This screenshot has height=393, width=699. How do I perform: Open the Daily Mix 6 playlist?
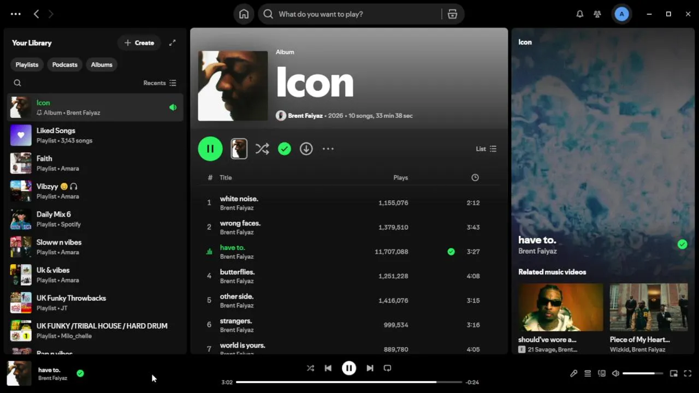click(95, 219)
